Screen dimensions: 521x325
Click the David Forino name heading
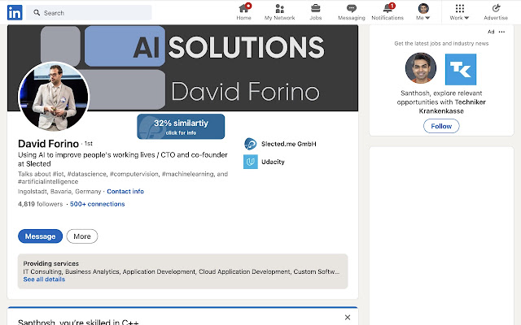pos(48,144)
